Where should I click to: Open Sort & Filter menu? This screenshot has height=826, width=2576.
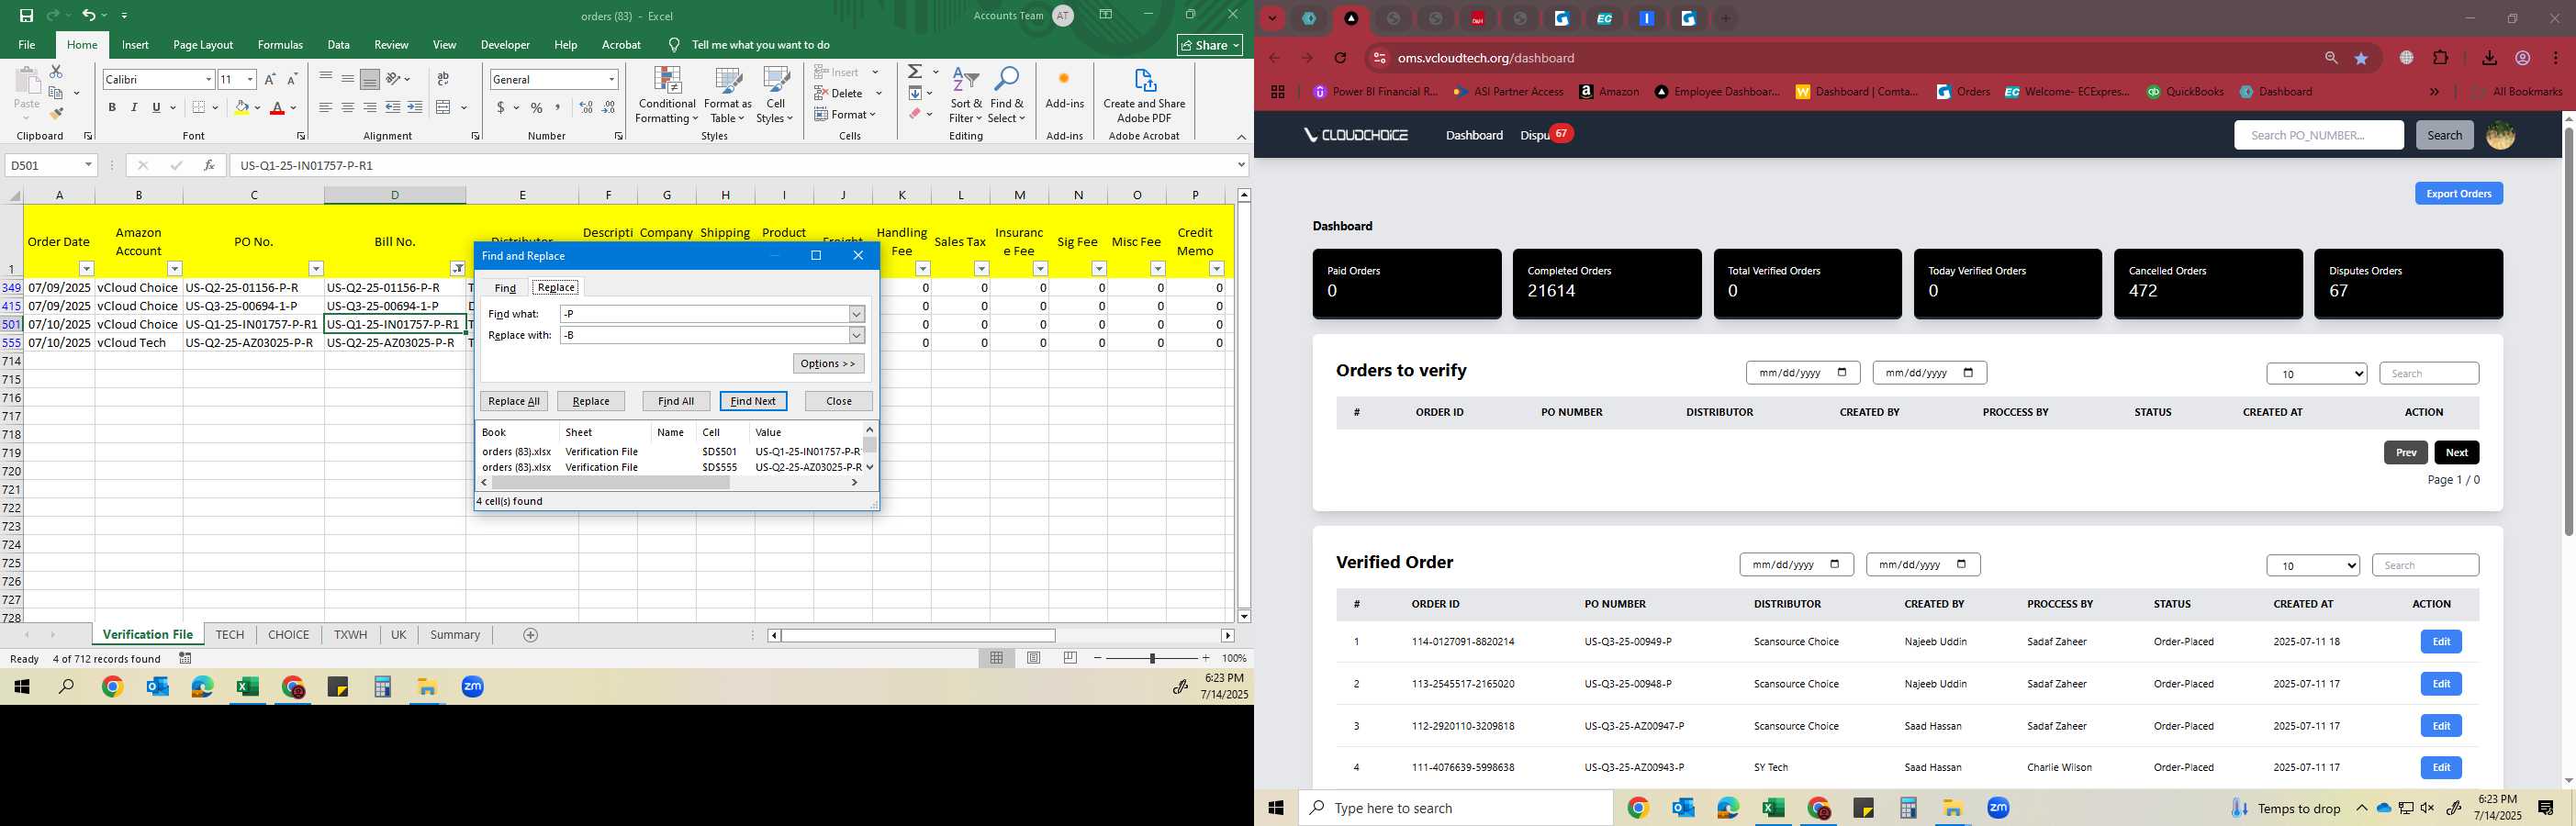pos(966,96)
